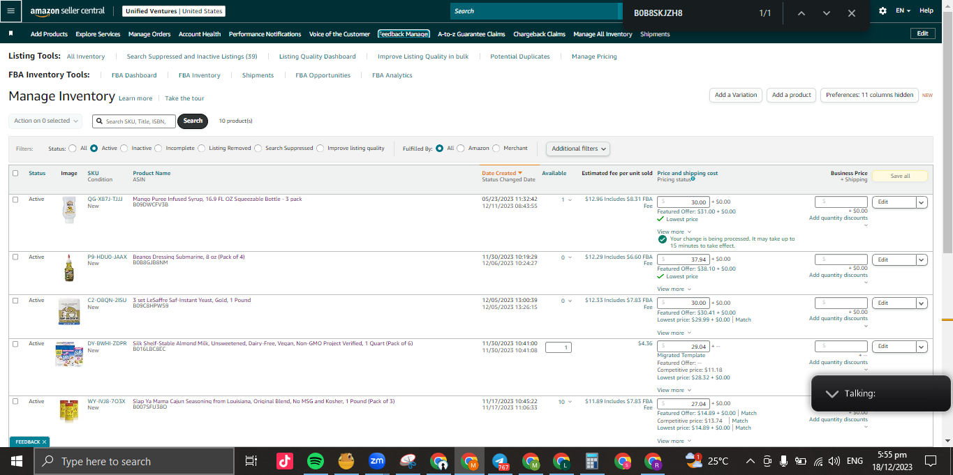Click the magnifier icon in SKU search box
The width and height of the screenshot is (953, 475).
100,121
